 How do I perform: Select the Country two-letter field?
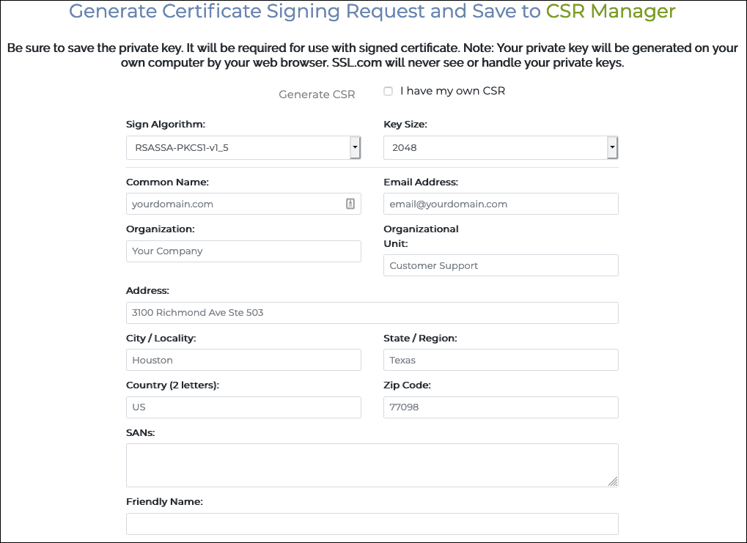coord(243,407)
